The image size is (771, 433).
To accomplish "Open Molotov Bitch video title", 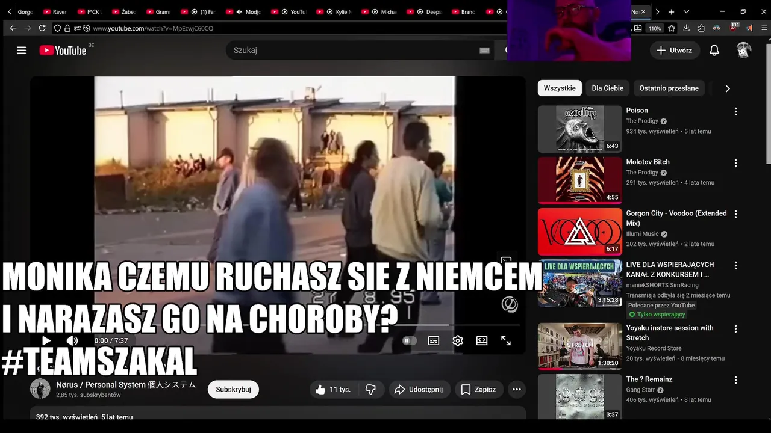I will tap(648, 162).
